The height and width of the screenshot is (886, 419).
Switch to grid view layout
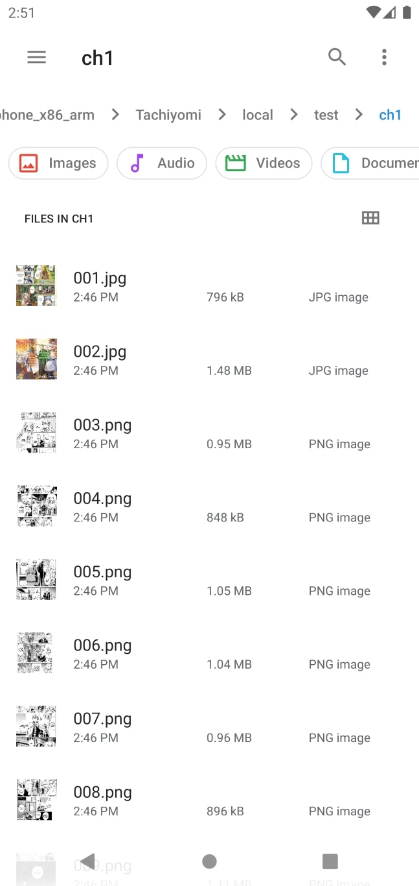370,218
